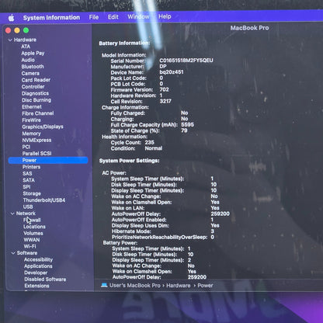The height and width of the screenshot is (323, 323).
Task: Click Hardware in the bottom path bar
Action: 179,286
